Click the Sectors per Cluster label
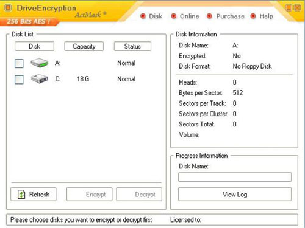 (x=204, y=114)
